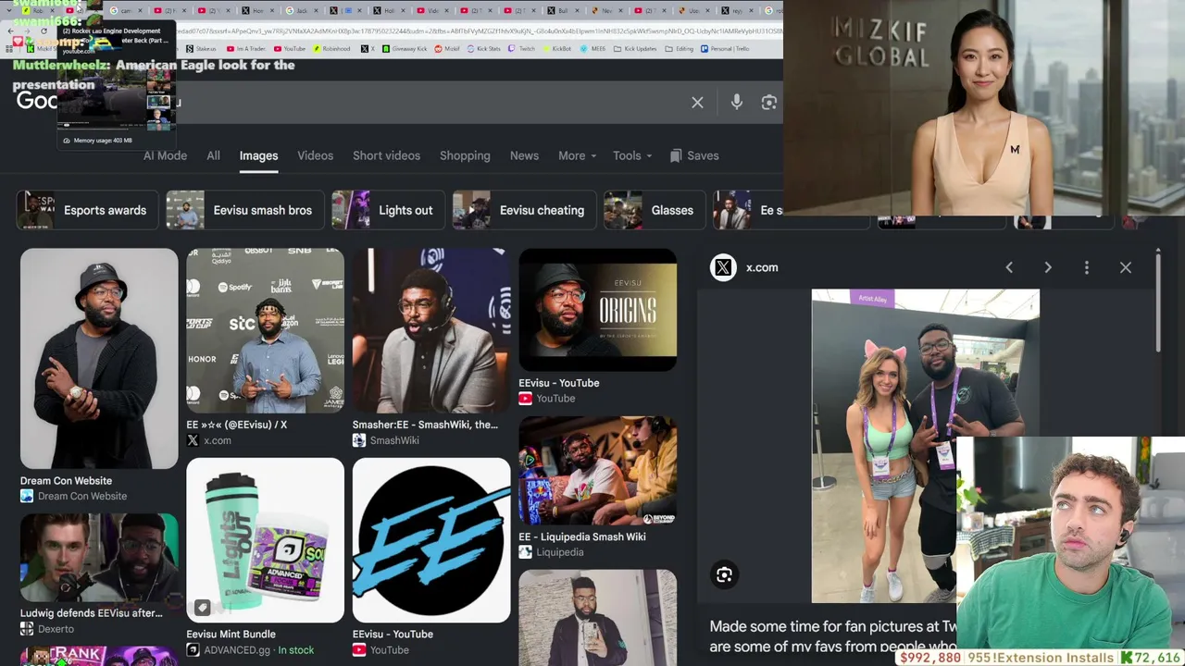Filter by the Lights out chip
Viewport: 1185px width, 666px height.
388,210
